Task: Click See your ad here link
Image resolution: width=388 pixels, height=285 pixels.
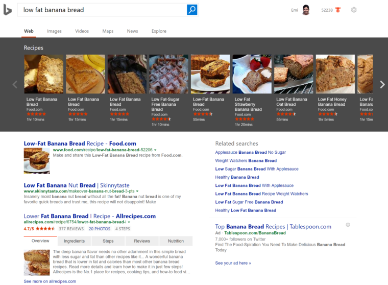Action: tap(233, 263)
